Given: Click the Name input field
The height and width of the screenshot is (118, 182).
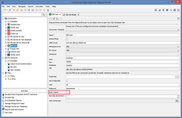Looking at the screenshot, I should [x=123, y=35].
